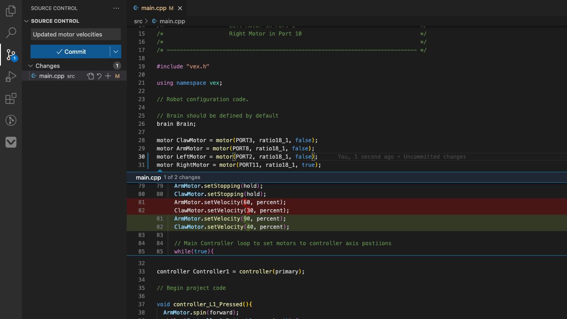Image resolution: width=567 pixels, height=319 pixels.
Task: Open the Source Control more actions menu
Action: [x=116, y=8]
